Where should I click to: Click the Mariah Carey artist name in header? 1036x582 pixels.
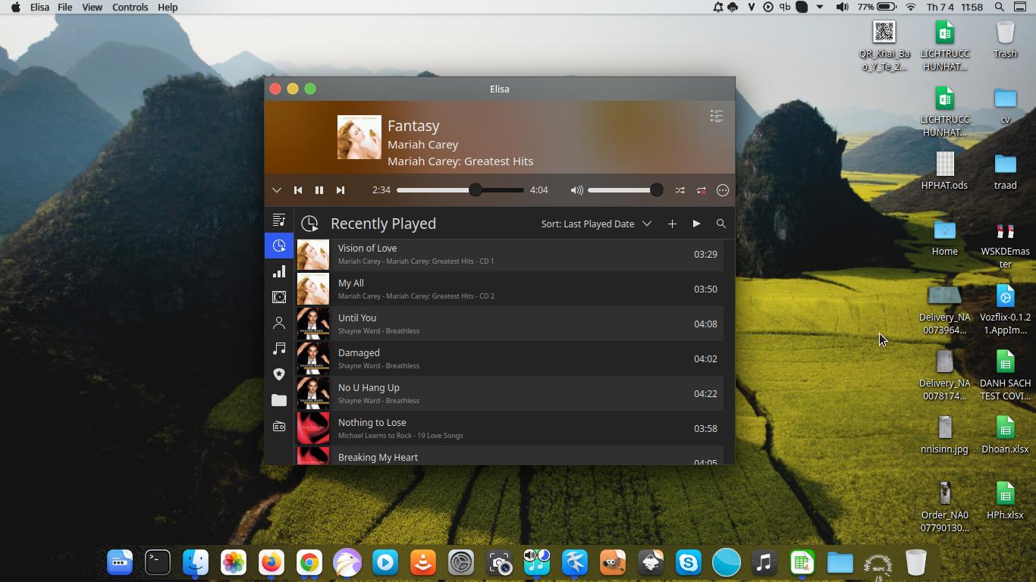pos(423,144)
